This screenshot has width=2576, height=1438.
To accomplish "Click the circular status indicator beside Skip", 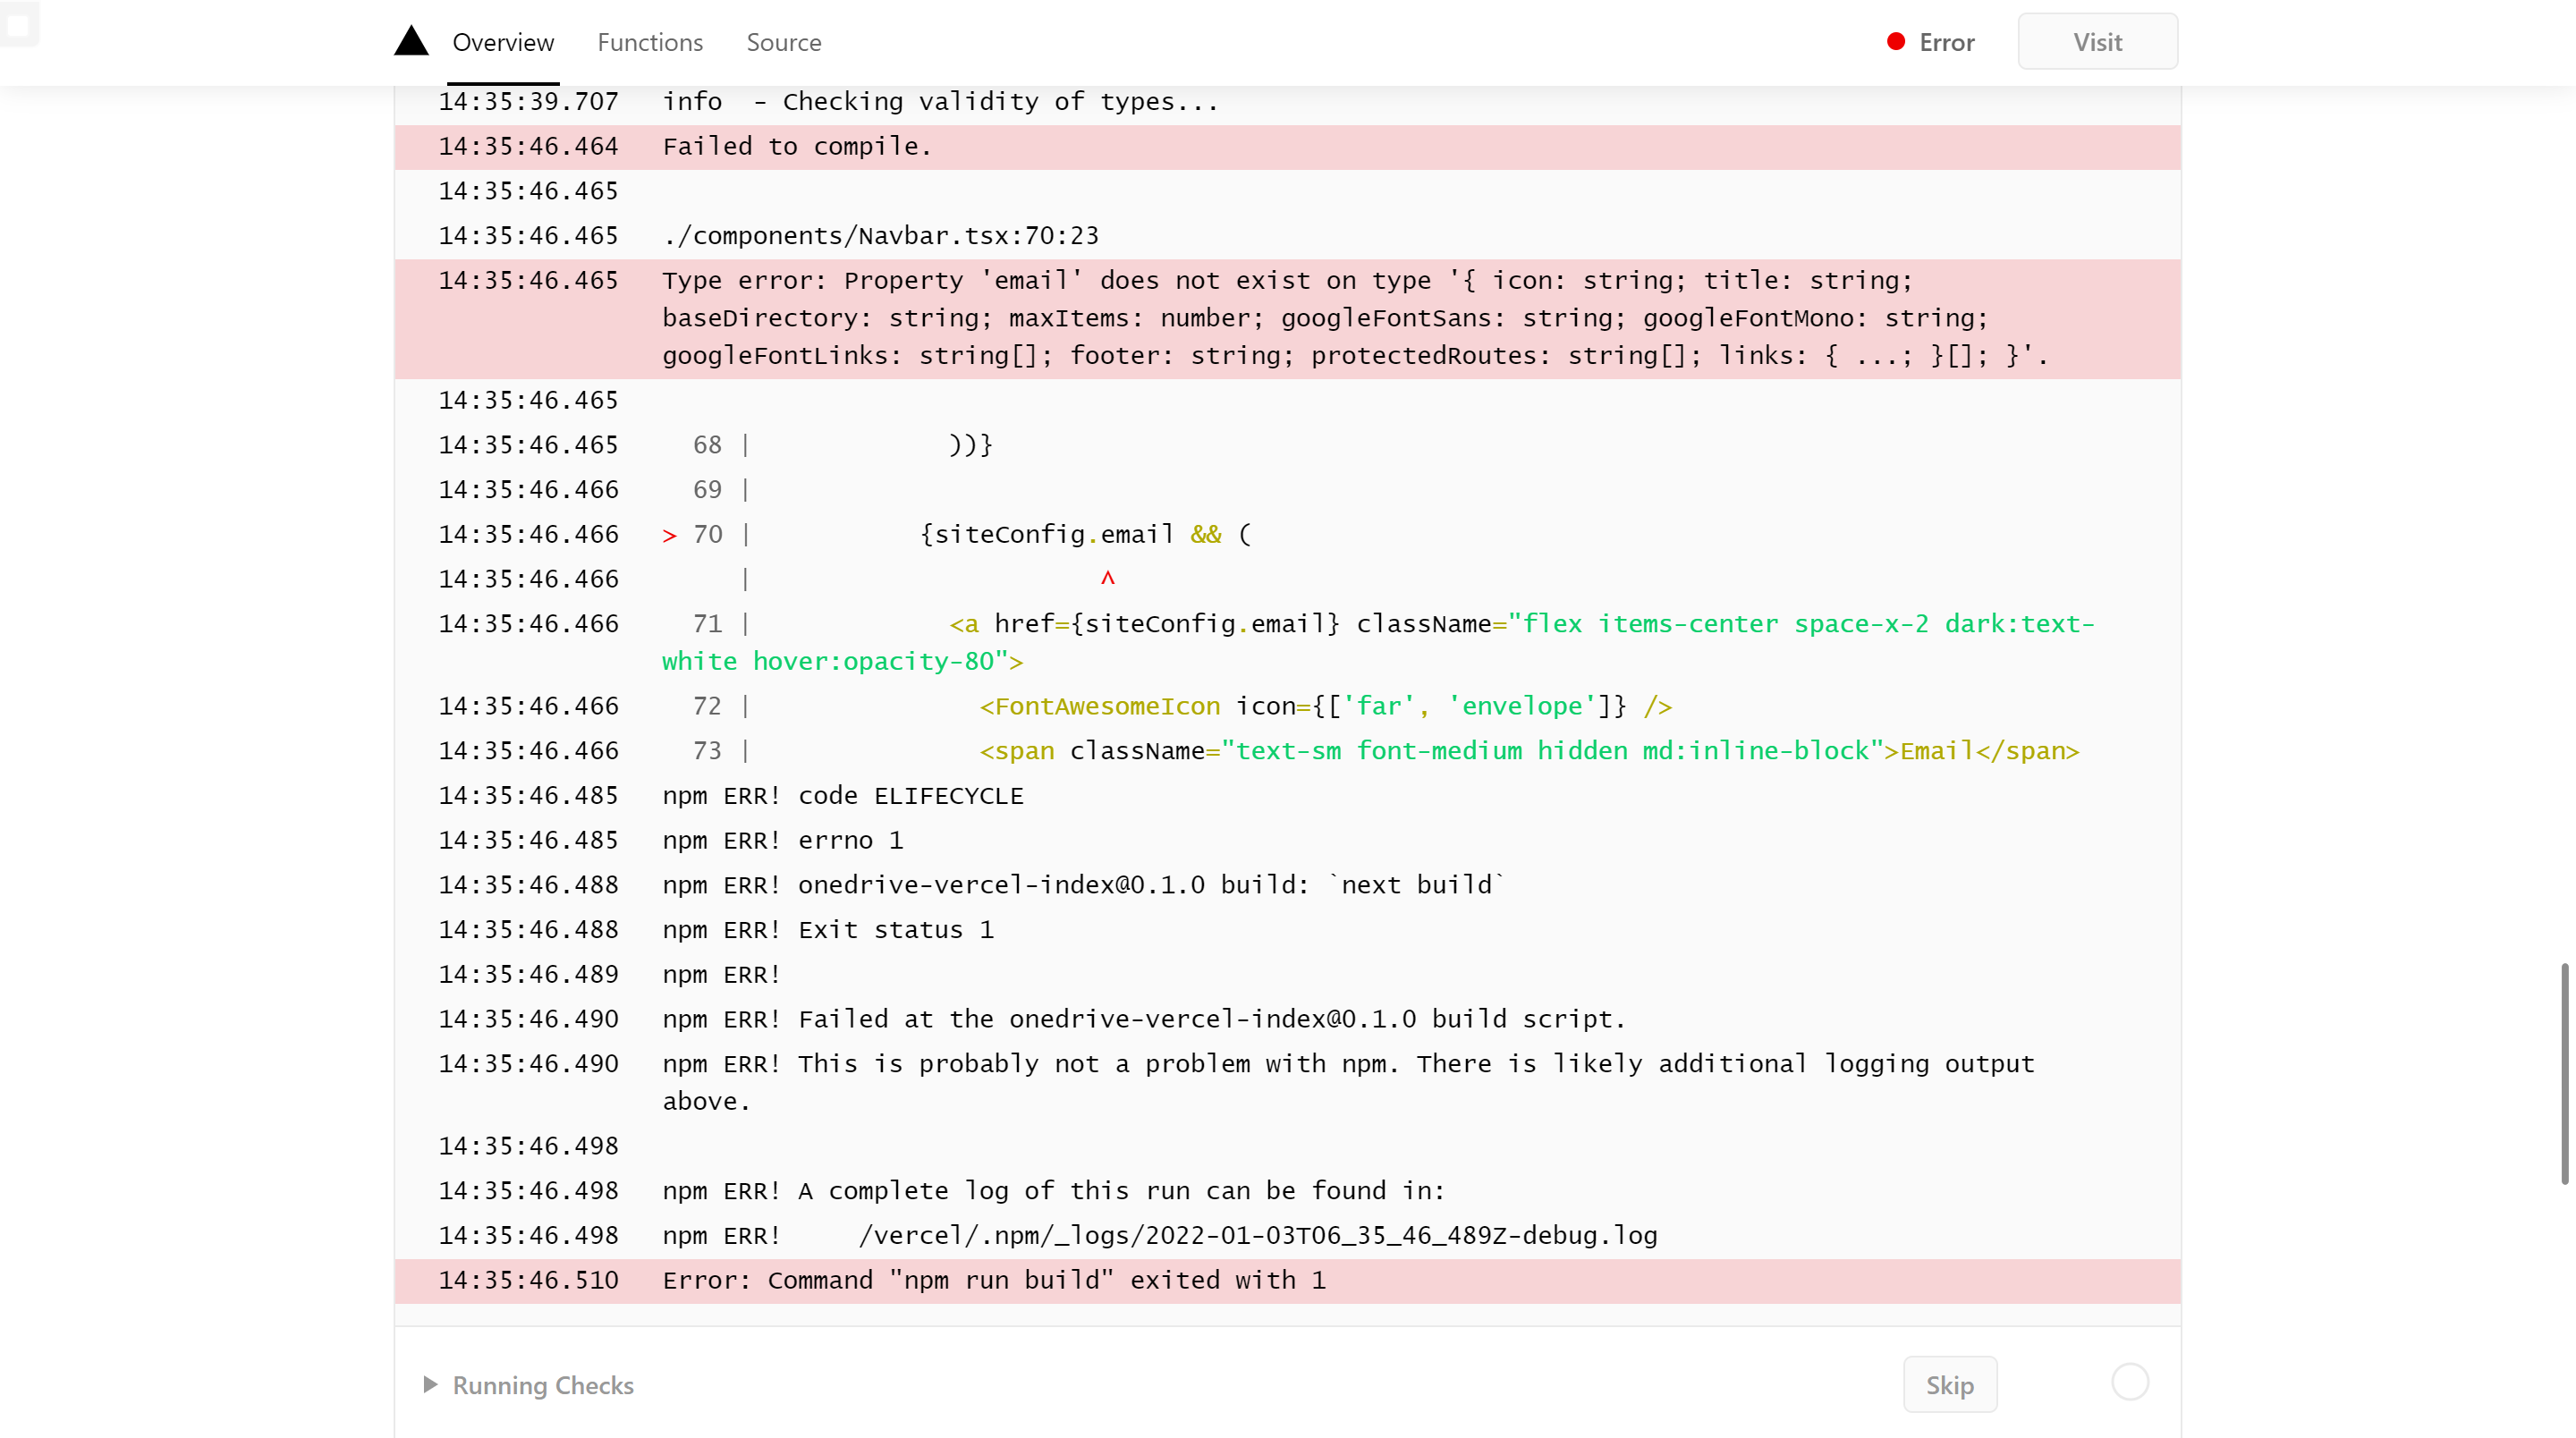I will (2130, 1383).
